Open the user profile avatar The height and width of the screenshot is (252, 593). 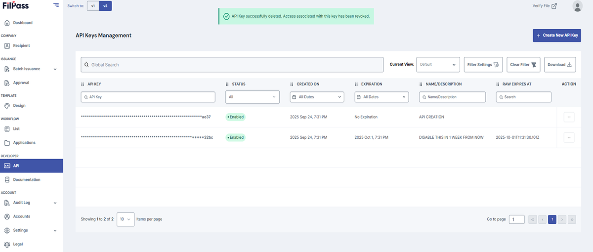tap(577, 6)
